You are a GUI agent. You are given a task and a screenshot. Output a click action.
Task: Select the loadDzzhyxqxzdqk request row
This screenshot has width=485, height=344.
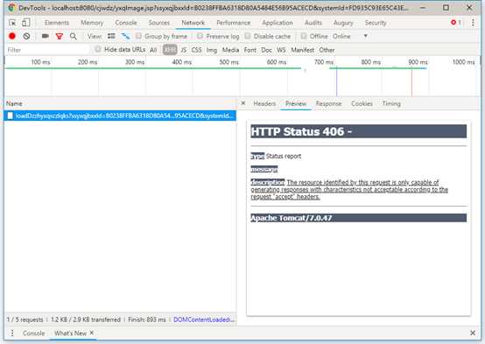[x=120, y=116]
